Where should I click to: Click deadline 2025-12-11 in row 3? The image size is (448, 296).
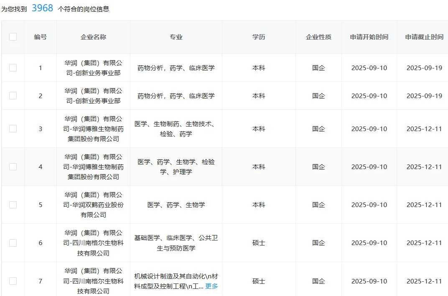click(x=424, y=129)
